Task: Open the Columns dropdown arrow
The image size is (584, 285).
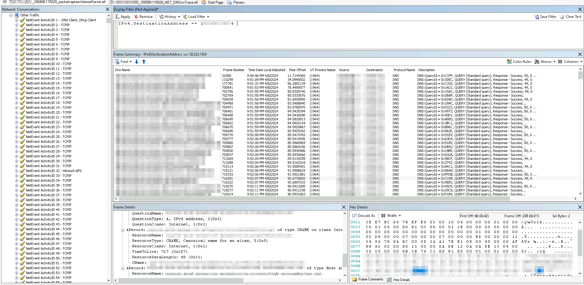Action: coord(581,62)
